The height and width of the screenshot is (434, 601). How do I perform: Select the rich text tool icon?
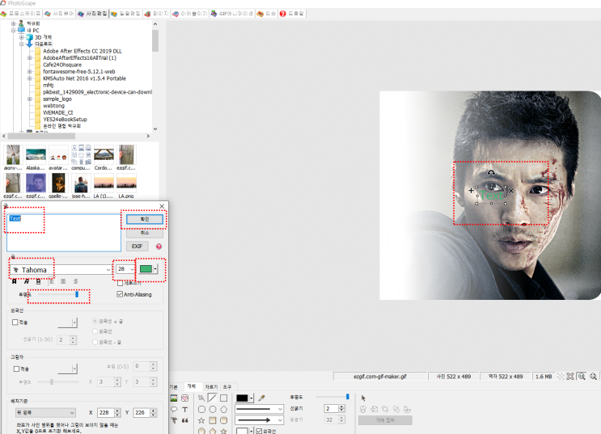(174, 420)
